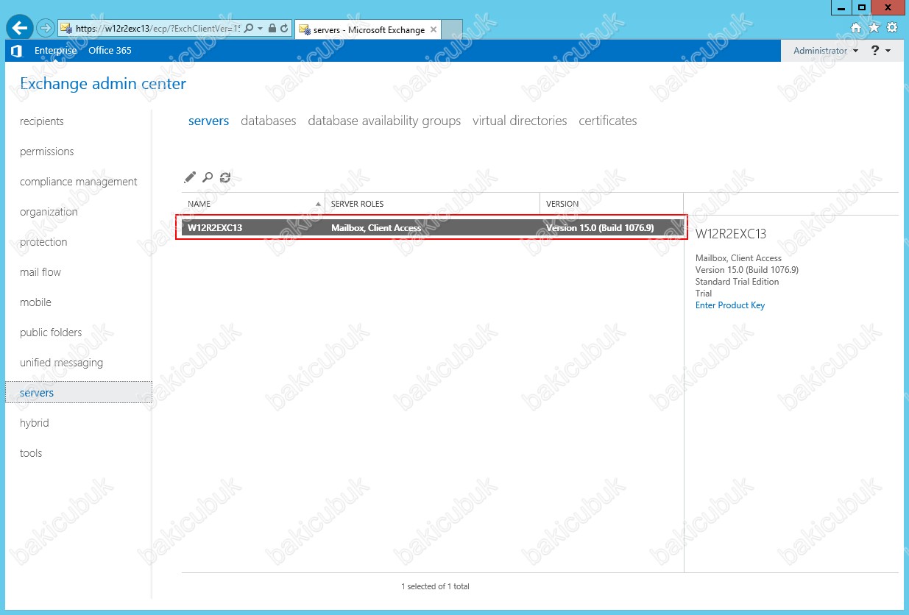The width and height of the screenshot is (909, 615).
Task: Open the Help question mark dropdown
Action: pos(880,51)
